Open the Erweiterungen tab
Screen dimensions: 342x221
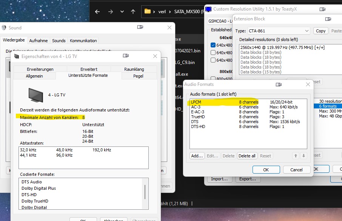pos(40,69)
